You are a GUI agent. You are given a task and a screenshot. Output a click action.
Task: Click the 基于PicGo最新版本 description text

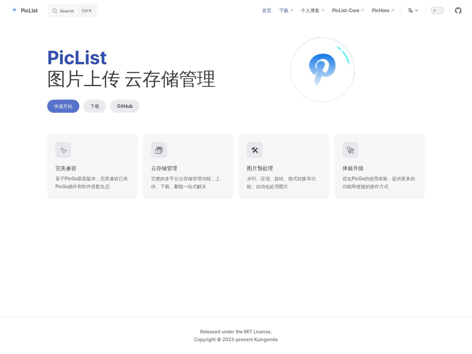pos(91,183)
